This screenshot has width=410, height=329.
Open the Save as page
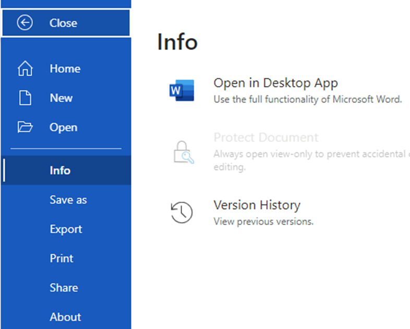point(68,200)
